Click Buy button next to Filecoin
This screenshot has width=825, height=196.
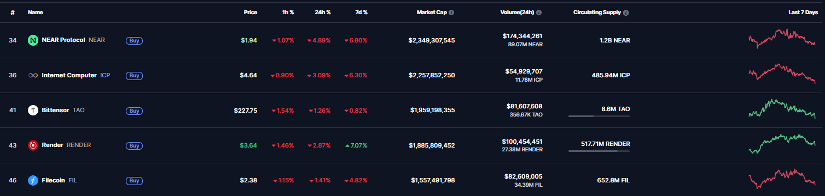tap(134, 180)
